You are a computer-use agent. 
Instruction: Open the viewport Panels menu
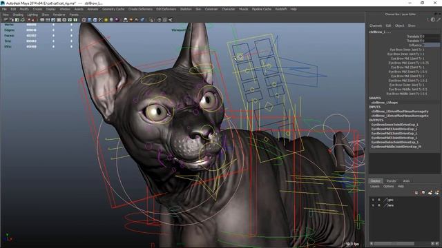coord(74,14)
